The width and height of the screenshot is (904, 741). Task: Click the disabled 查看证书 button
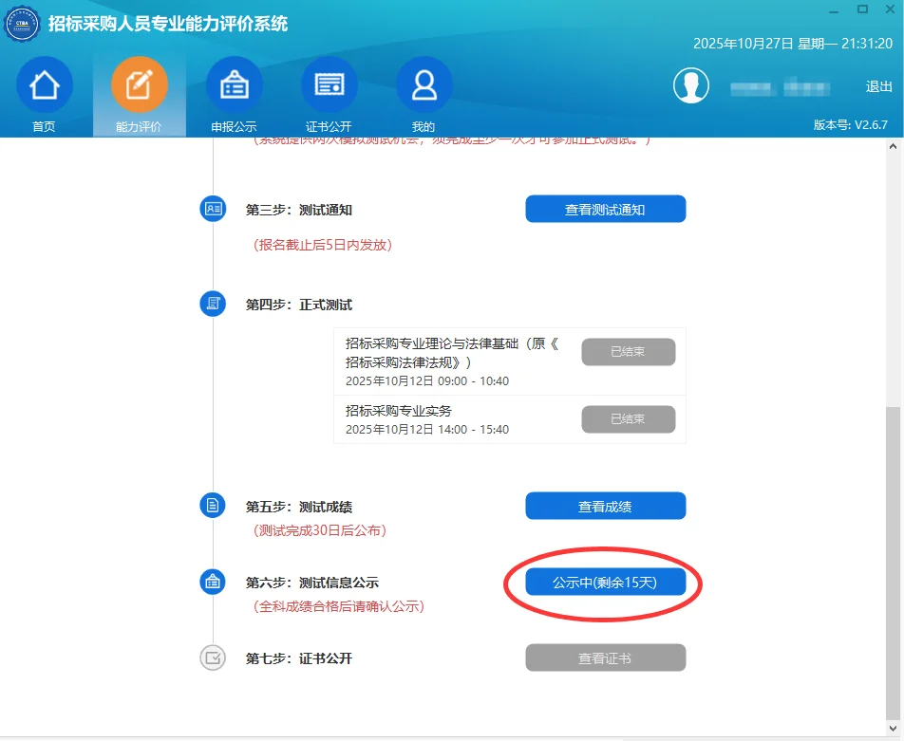pyautogui.click(x=605, y=658)
